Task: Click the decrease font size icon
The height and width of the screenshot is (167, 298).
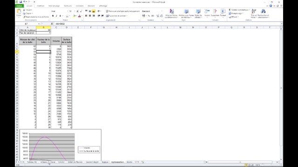Action: (81, 11)
